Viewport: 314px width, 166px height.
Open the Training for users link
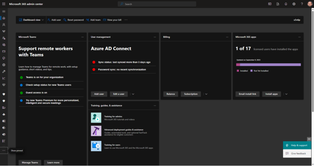[x=112, y=145]
